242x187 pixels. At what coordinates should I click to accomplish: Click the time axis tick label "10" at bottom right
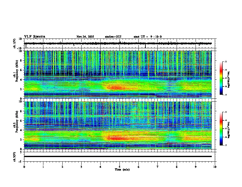pos(215,167)
